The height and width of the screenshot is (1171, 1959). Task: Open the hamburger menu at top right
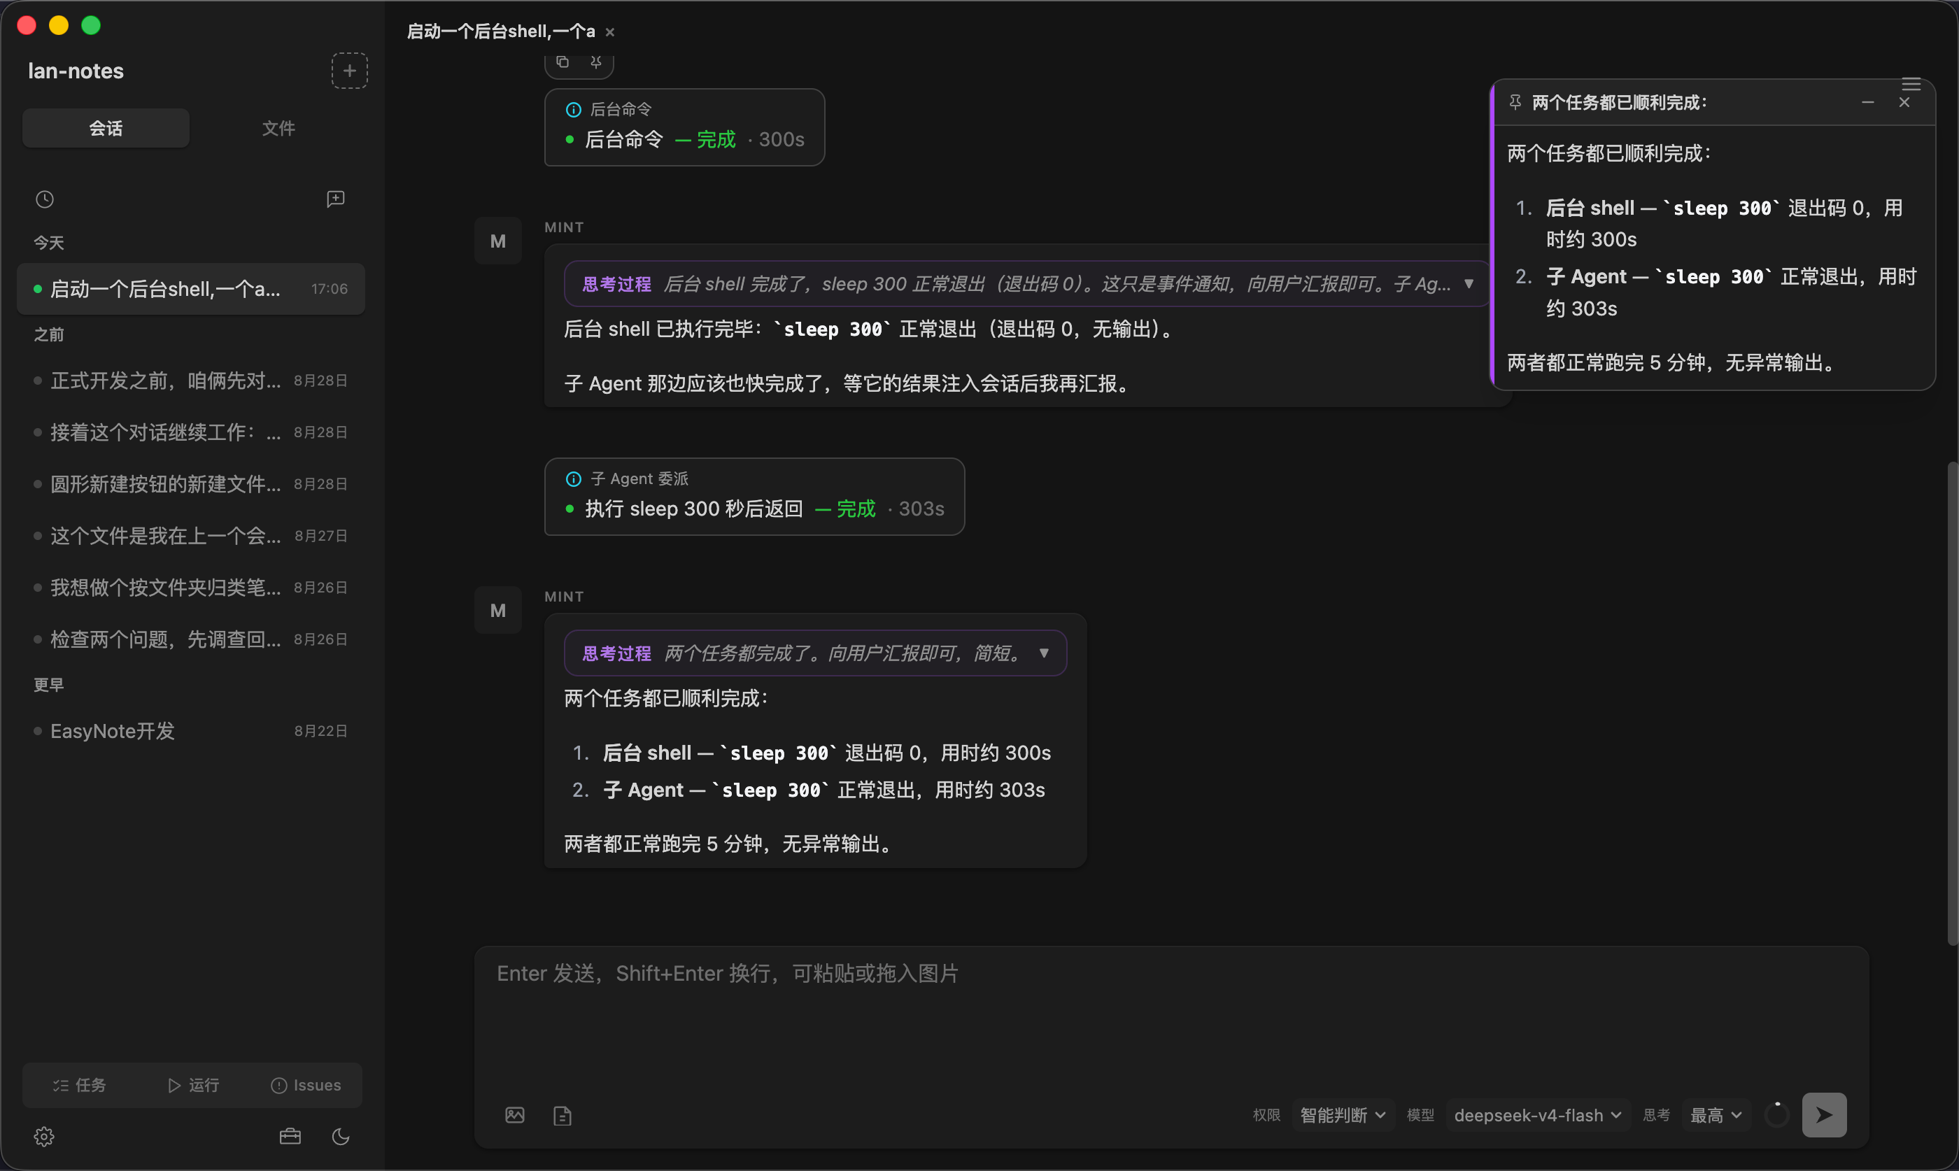(1911, 85)
